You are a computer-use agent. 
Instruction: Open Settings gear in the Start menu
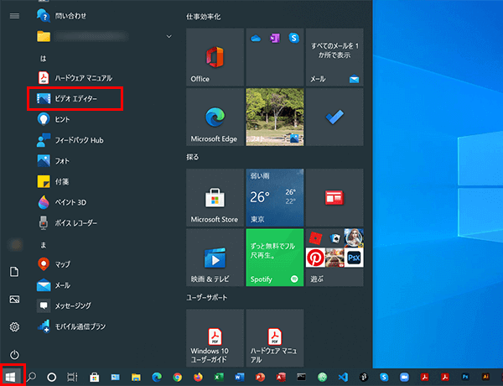pyautogui.click(x=14, y=327)
